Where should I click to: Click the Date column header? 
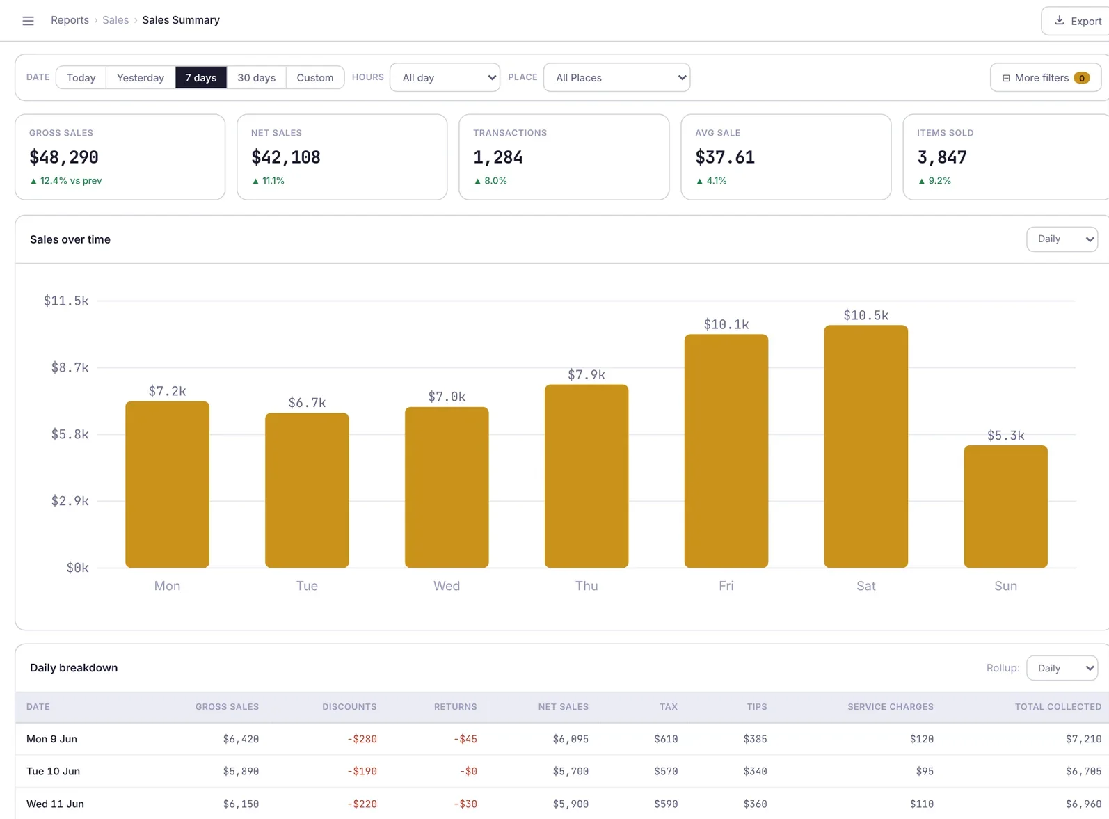coord(38,707)
